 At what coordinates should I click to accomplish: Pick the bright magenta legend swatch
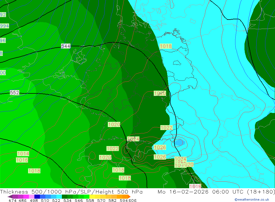[26, 196]
